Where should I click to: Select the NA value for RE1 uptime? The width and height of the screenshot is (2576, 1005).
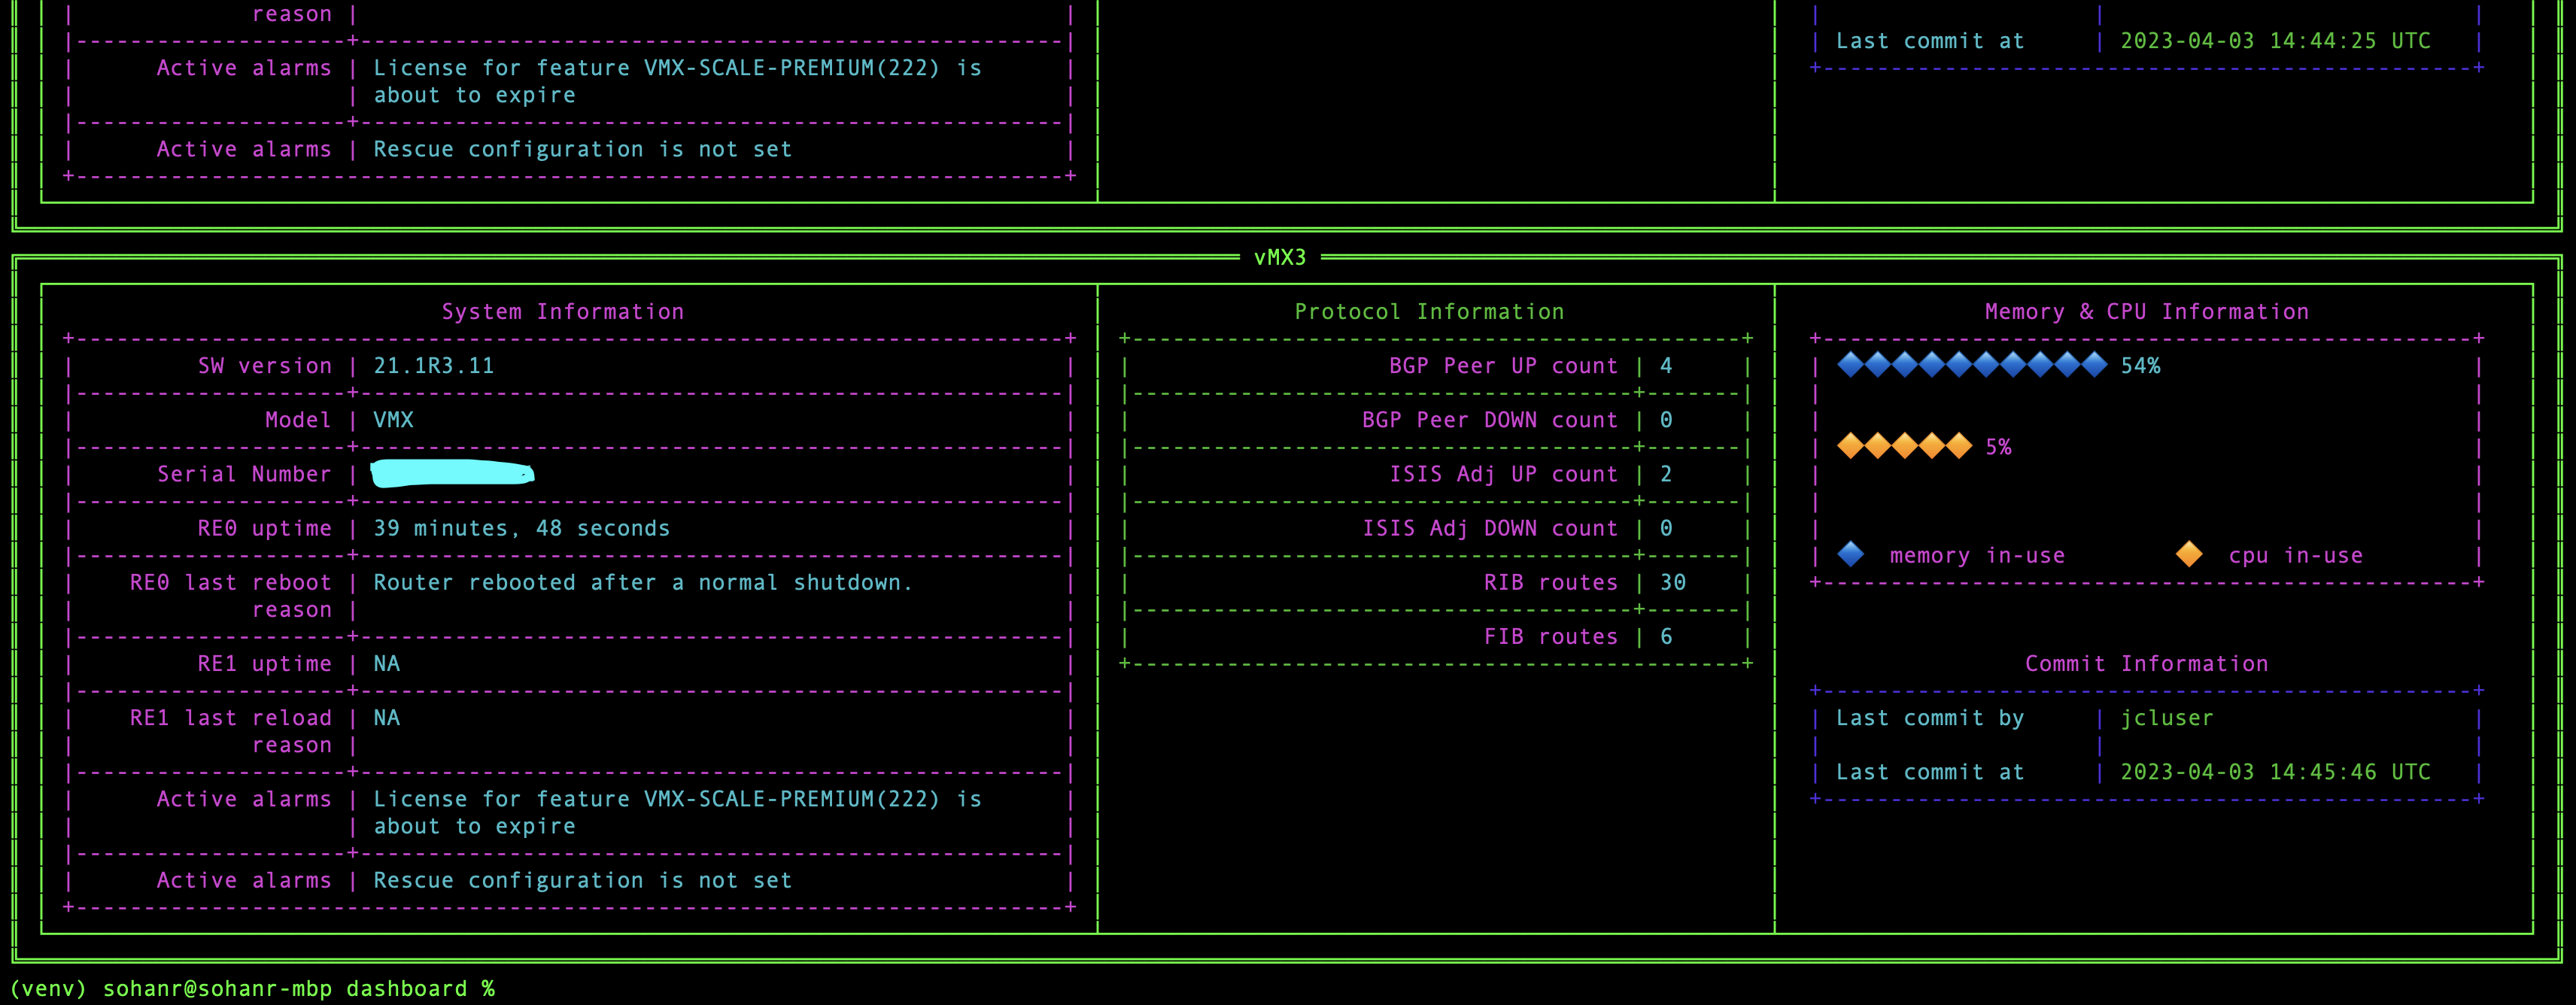386,664
